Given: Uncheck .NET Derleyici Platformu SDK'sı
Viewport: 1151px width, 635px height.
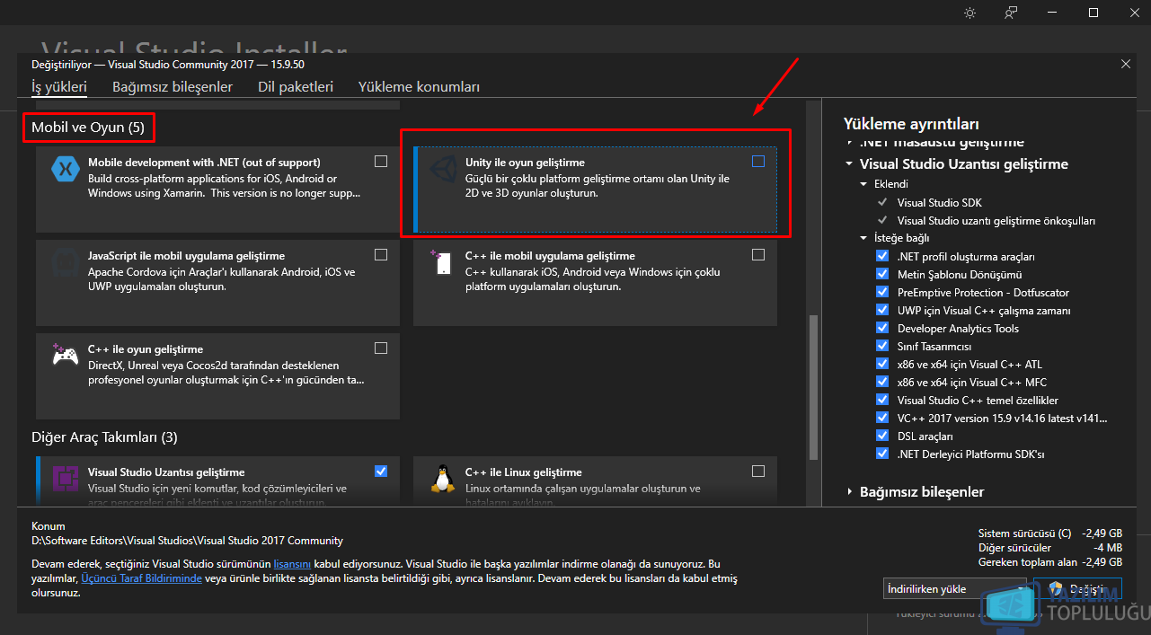Looking at the screenshot, I should (x=881, y=454).
